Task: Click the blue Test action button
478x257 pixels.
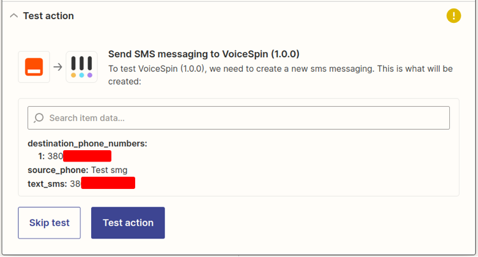Action: point(128,223)
